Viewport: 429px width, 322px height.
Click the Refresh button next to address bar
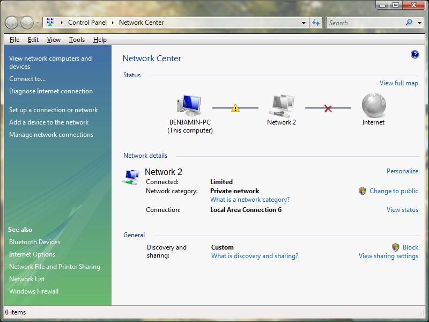coord(316,23)
